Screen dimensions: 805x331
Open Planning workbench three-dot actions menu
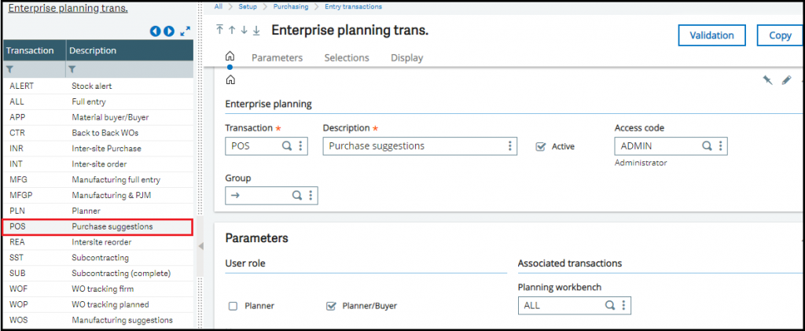click(x=623, y=305)
